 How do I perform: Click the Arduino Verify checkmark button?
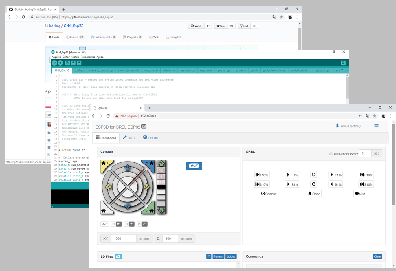(54, 63)
